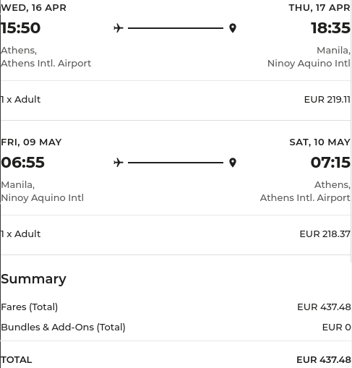Click the 07:15 return arrival time
352x368 pixels.
tap(330, 163)
